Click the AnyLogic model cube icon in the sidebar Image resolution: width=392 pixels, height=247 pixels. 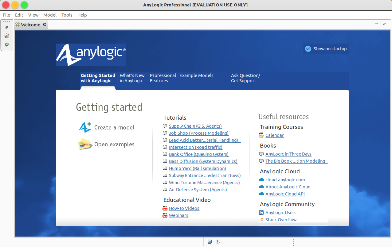[7, 36]
